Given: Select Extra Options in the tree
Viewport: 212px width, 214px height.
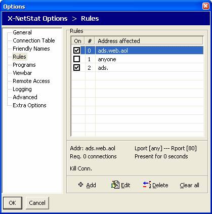Looking at the screenshot, I should click(29, 105).
